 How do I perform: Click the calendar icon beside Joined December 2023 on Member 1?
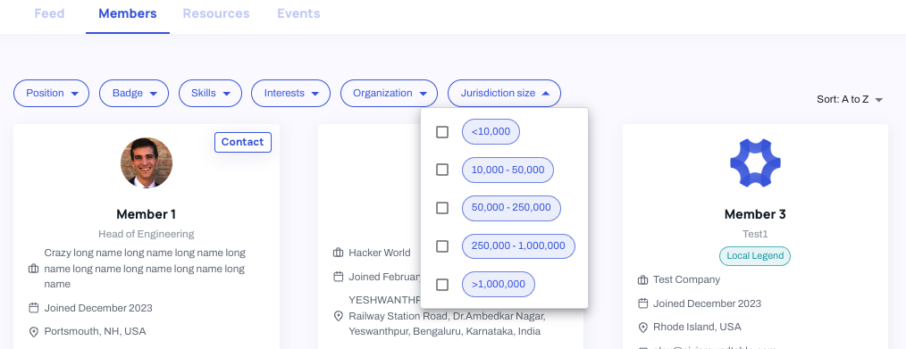click(34, 308)
